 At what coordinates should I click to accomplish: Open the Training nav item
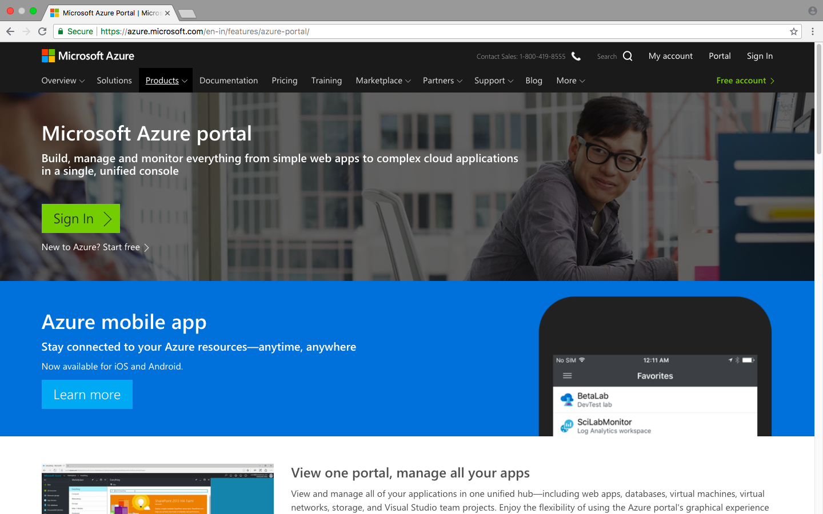coord(326,81)
